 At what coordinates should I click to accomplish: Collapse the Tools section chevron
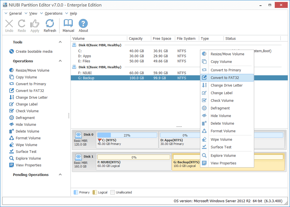tap(60, 42)
